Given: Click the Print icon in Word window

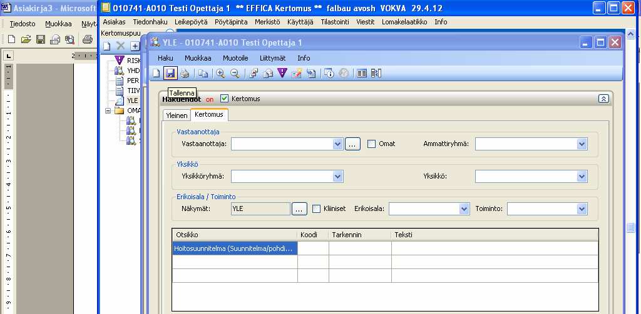Looking at the screenshot, I should (x=88, y=39).
